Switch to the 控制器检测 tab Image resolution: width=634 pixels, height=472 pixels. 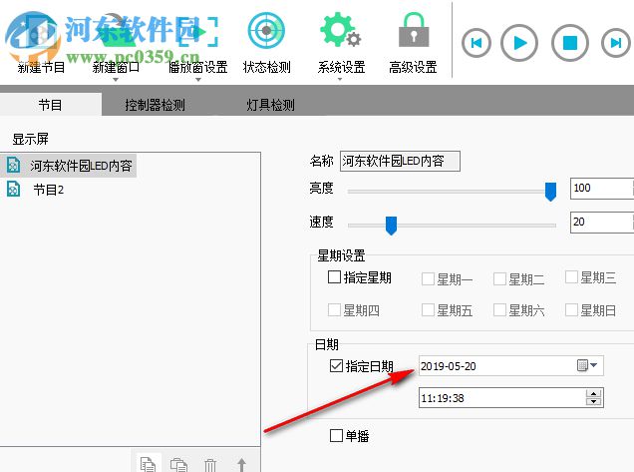155,105
